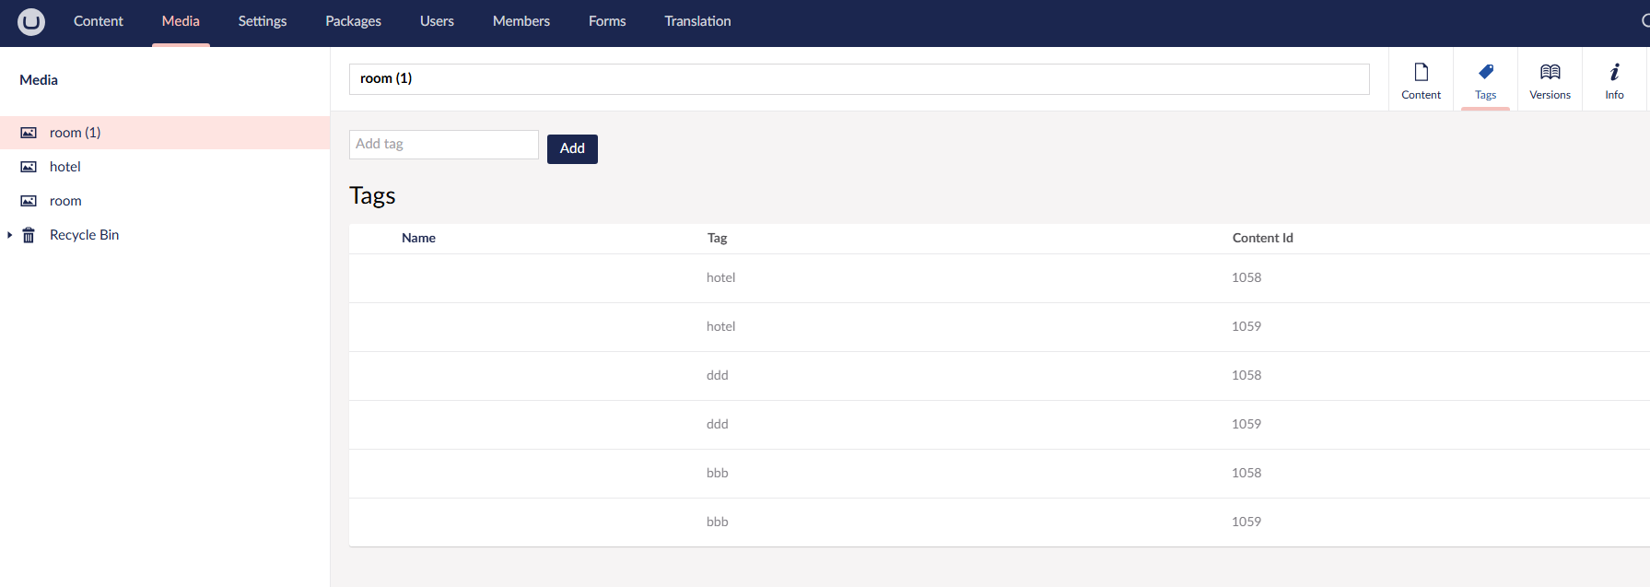1650x587 pixels.
Task: Open the Forms section
Action: (607, 21)
